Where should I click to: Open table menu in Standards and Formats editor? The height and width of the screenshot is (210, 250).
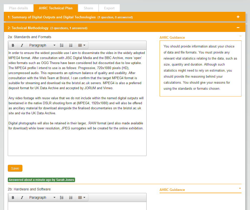pyautogui.click(x=82, y=45)
